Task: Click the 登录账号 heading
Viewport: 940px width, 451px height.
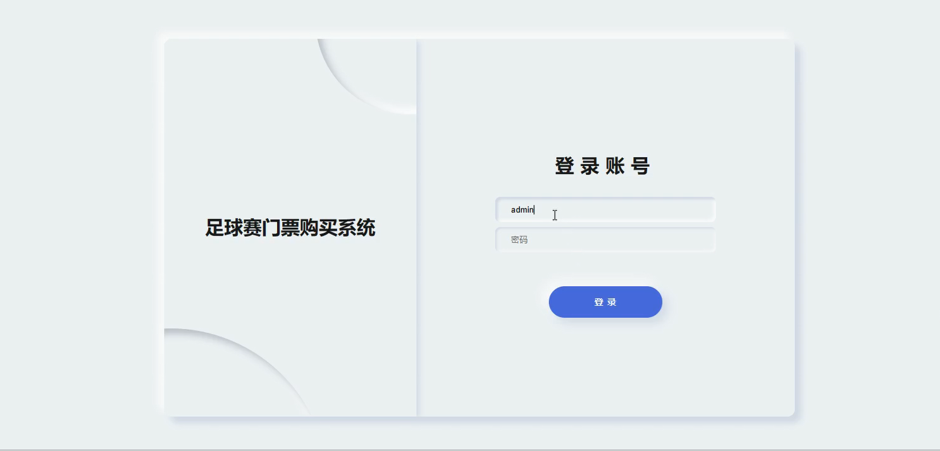Action: pyautogui.click(x=602, y=166)
